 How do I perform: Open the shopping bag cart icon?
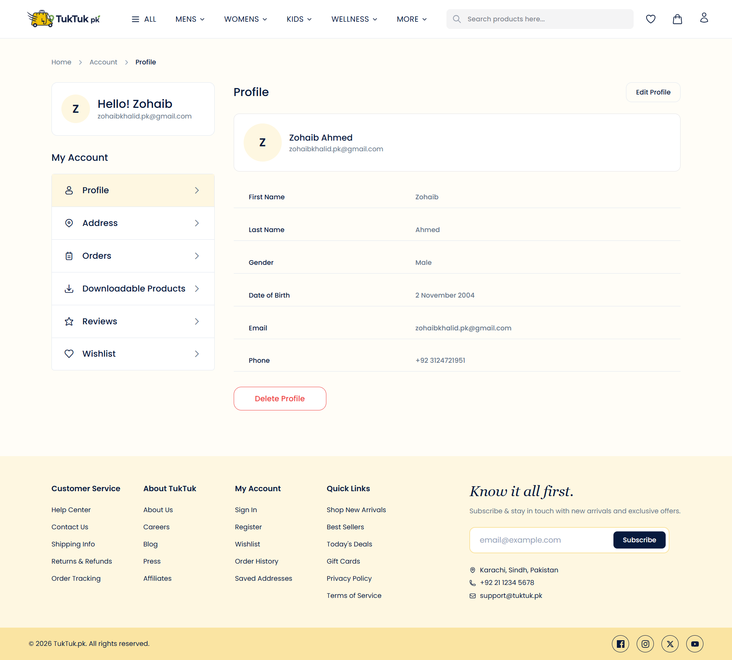[x=677, y=19]
